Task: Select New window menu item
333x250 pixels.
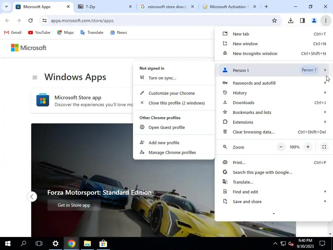Action: point(274,44)
